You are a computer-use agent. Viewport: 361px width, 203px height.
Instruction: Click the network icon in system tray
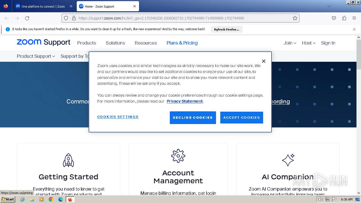[327, 199]
